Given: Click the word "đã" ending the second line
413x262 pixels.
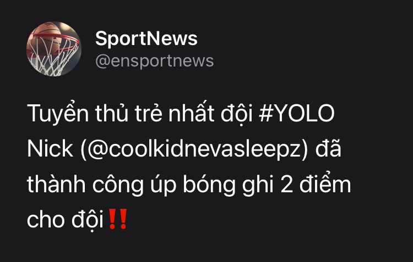Looking at the screenshot, I should (328, 148).
